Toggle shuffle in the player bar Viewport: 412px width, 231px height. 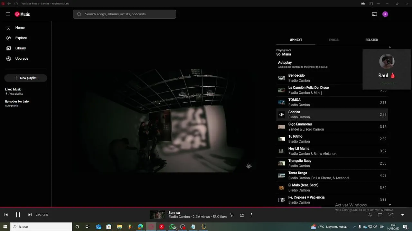point(390,215)
